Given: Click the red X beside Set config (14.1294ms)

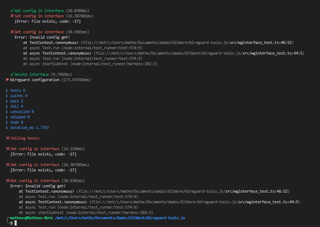Looking at the screenshot, I should tap(8, 149).
